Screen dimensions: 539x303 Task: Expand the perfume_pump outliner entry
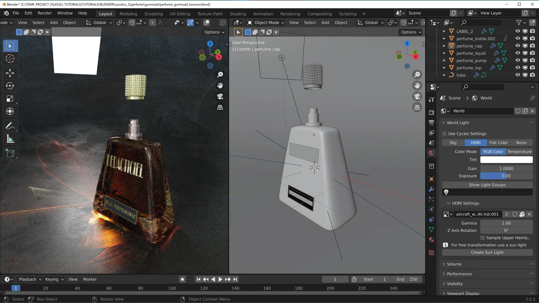(x=444, y=60)
